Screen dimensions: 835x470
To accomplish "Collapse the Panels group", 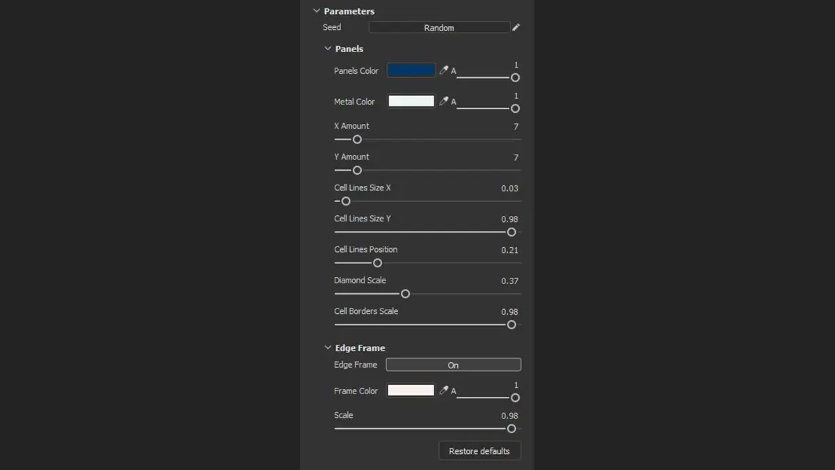I will tap(328, 49).
